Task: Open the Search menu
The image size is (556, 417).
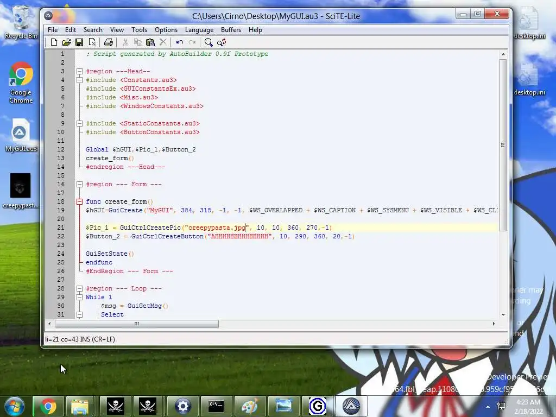Action: tap(93, 30)
